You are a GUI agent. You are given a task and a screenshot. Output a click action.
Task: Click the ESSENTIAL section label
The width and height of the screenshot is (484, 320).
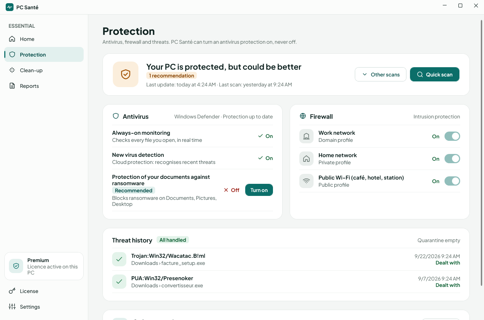22,26
